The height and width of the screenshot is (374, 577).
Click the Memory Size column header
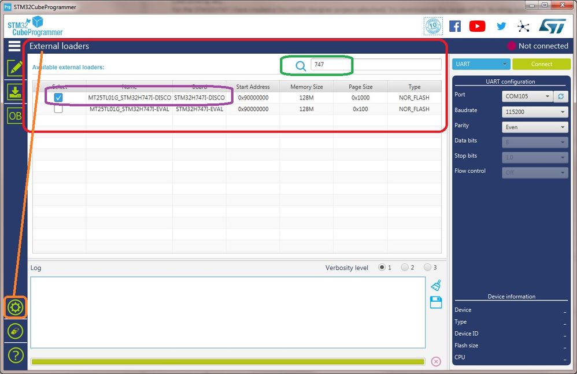pyautogui.click(x=306, y=87)
